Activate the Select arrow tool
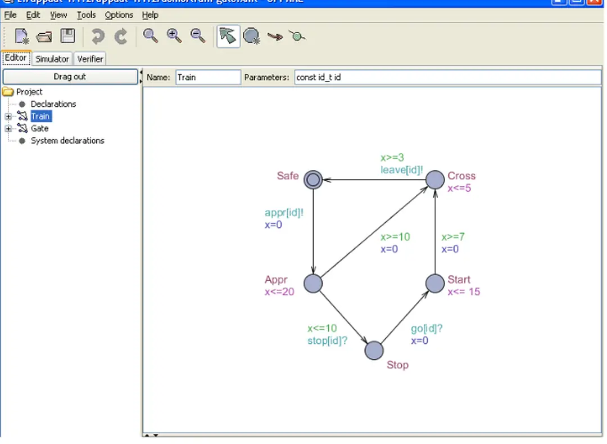Image resolution: width=607 pixels, height=444 pixels. click(228, 37)
